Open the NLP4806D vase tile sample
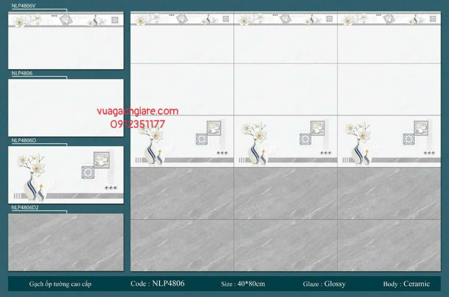This screenshot has height=297, width=449. (x=66, y=174)
